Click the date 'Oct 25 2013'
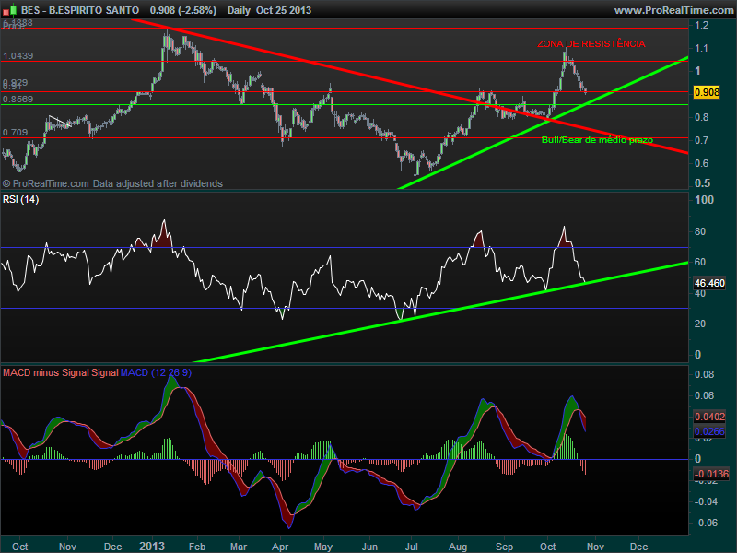 (284, 10)
